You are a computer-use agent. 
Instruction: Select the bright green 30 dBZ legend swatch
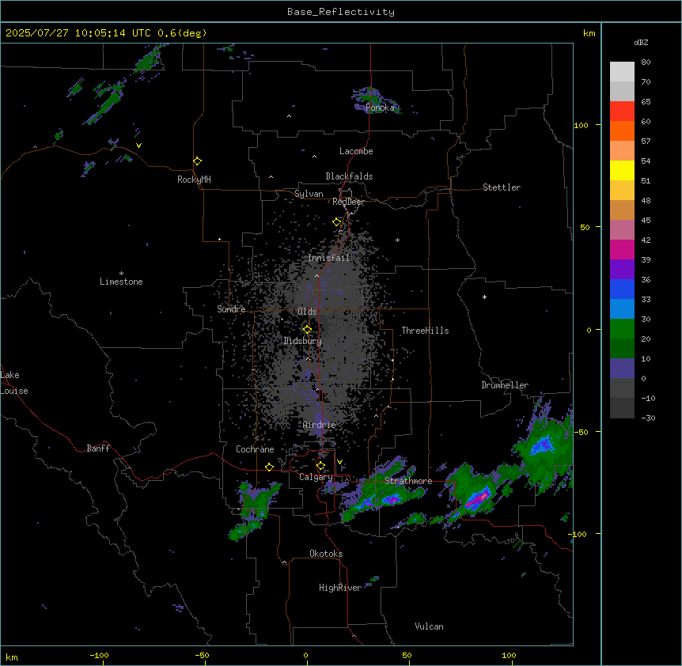click(622, 329)
